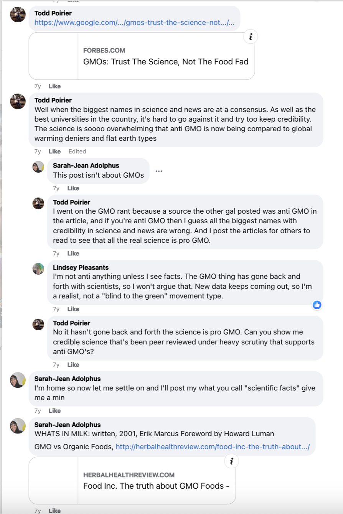Open Sarah-Jean Adolphus' avatar on GMO reply

tap(38, 167)
